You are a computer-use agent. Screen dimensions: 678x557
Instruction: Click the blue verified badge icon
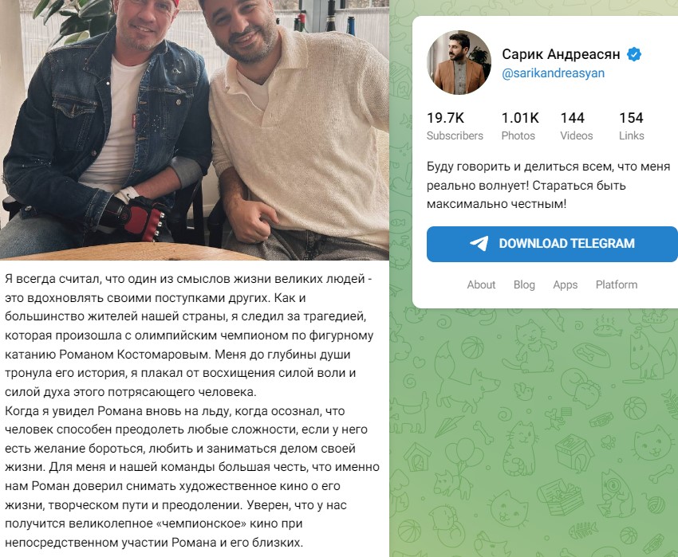click(634, 54)
